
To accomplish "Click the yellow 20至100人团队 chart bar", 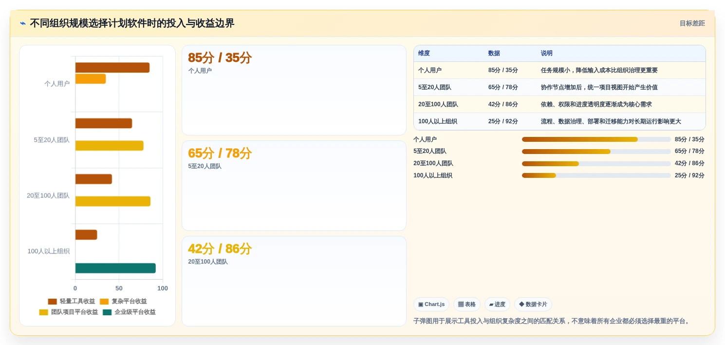I will coord(113,201).
